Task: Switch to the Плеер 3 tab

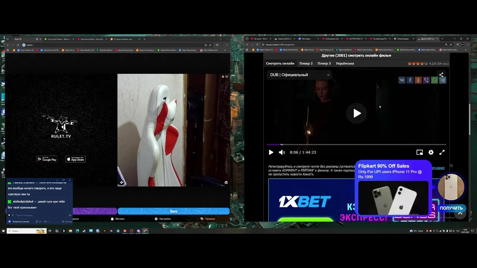Action: pos(324,63)
